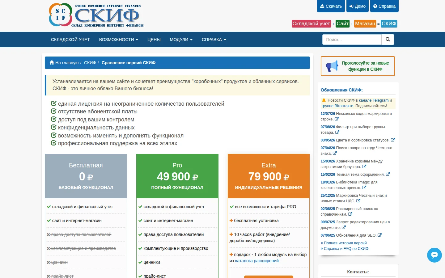Open external link icon after 'Несколько кодов маркировки в строке'
Screen dimensions: 445x278
(x=337, y=119)
